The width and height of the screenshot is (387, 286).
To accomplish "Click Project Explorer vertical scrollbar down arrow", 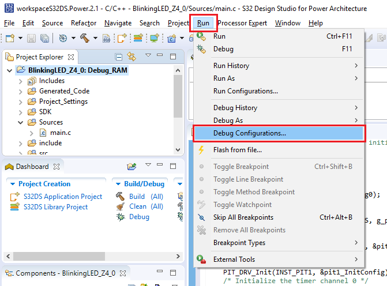I will [x=178, y=150].
